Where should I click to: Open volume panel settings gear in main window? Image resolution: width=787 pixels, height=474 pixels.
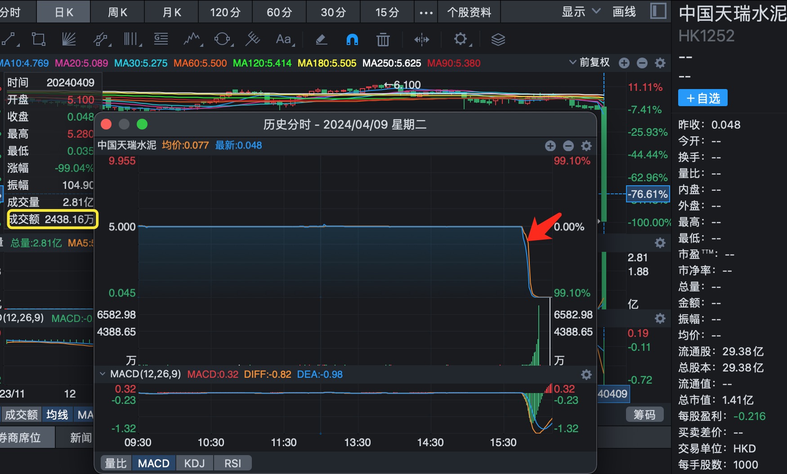pyautogui.click(x=660, y=243)
